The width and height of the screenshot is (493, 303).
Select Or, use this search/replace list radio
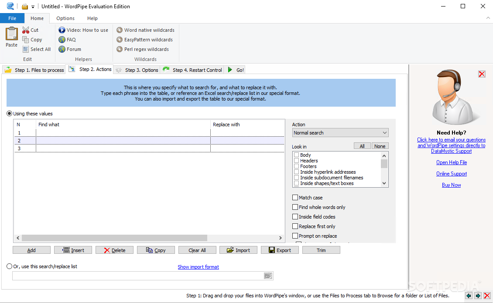(x=10, y=266)
